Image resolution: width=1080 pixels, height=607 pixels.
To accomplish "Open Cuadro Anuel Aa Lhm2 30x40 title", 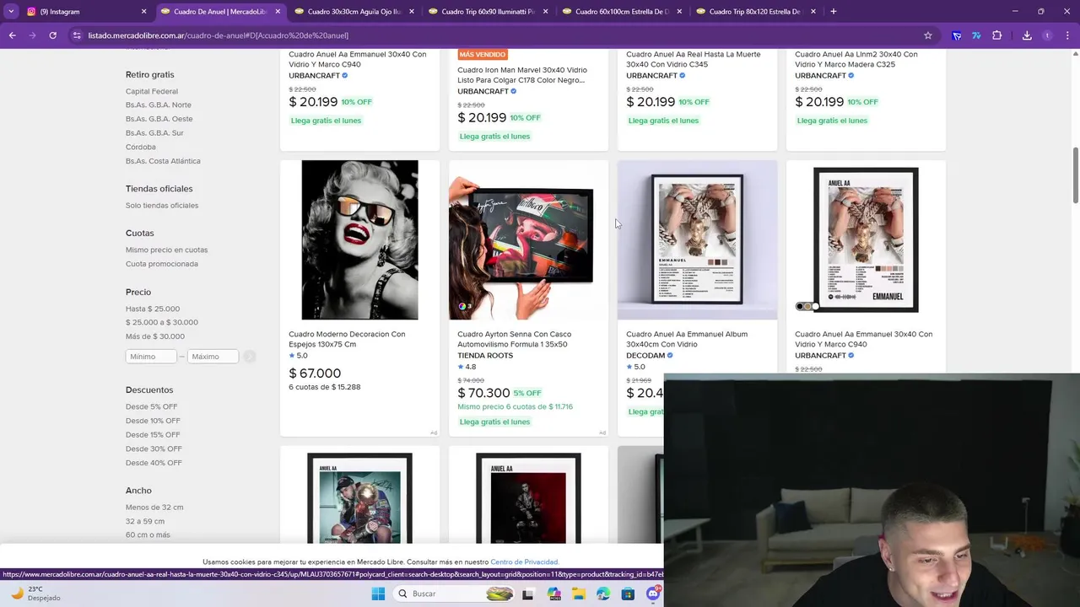I will [856, 59].
